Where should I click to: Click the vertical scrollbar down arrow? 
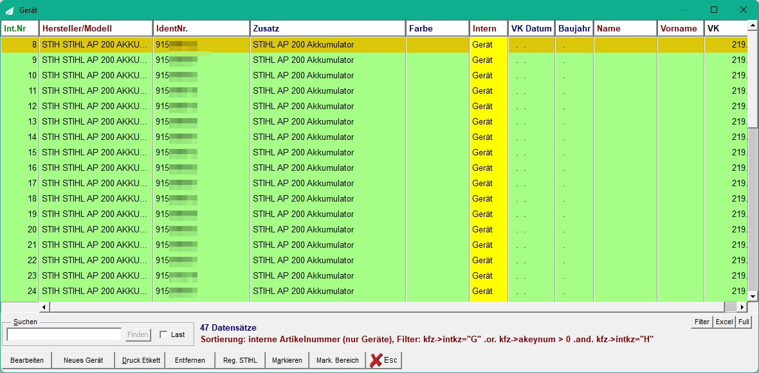[753, 296]
